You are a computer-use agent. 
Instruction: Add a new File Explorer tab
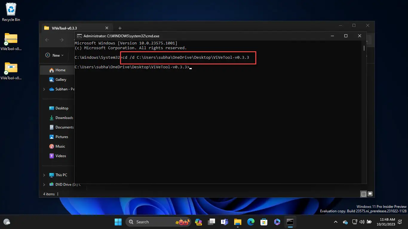click(120, 28)
